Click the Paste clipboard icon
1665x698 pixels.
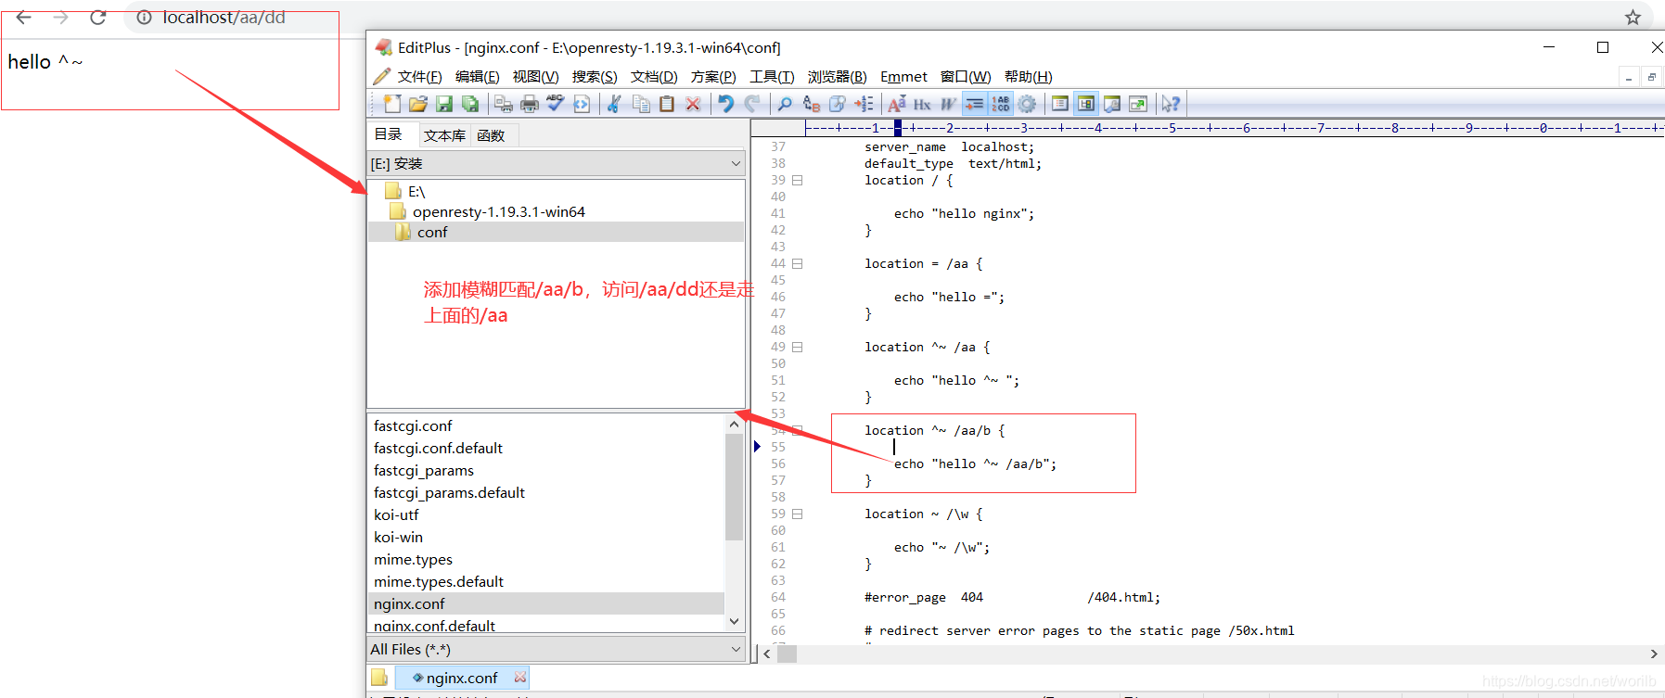pos(667,104)
